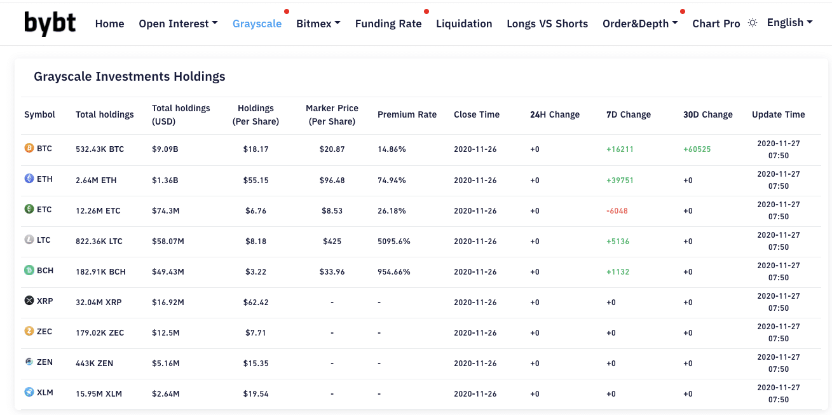Click the Symbol column header
This screenshot has width=832, height=415.
[x=39, y=114]
